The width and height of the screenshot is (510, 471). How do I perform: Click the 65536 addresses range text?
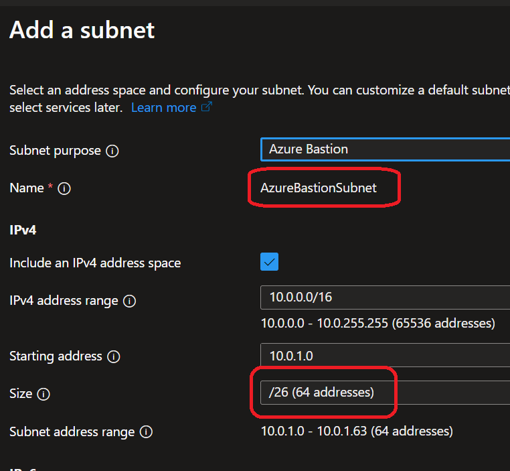coord(377,324)
